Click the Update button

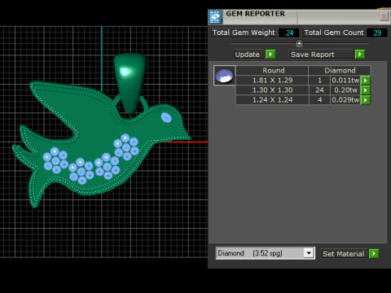coord(248,55)
